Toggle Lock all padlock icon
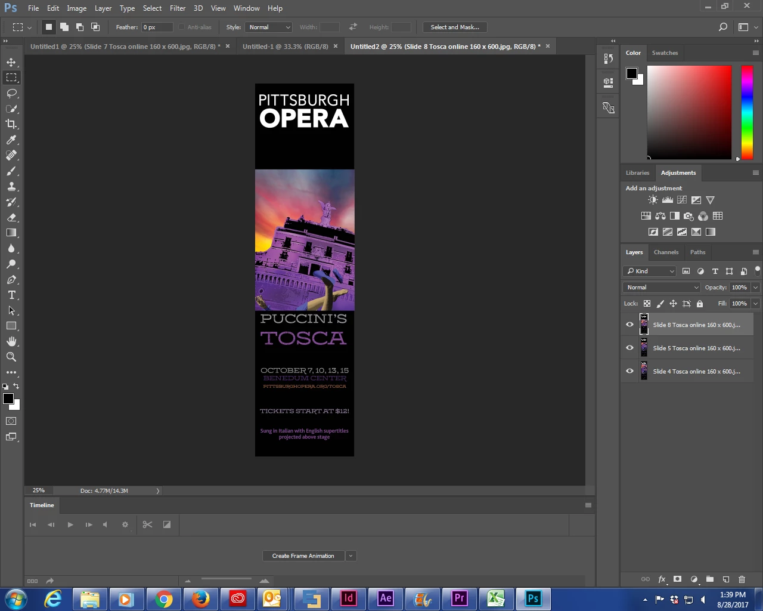The width and height of the screenshot is (763, 611). [x=699, y=304]
